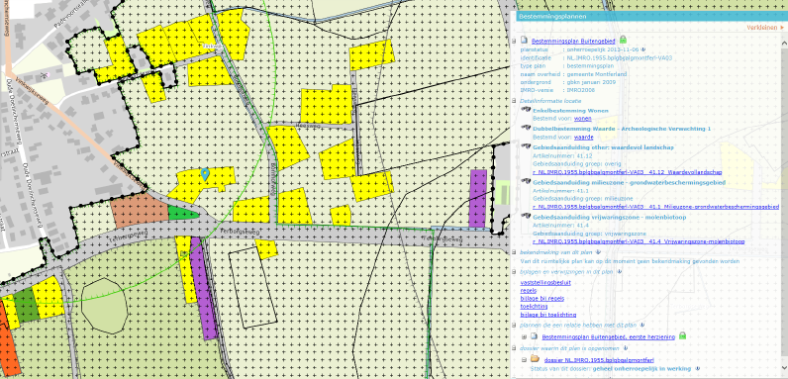Click binoculars icon for waardevol landschap

pos(527,146)
